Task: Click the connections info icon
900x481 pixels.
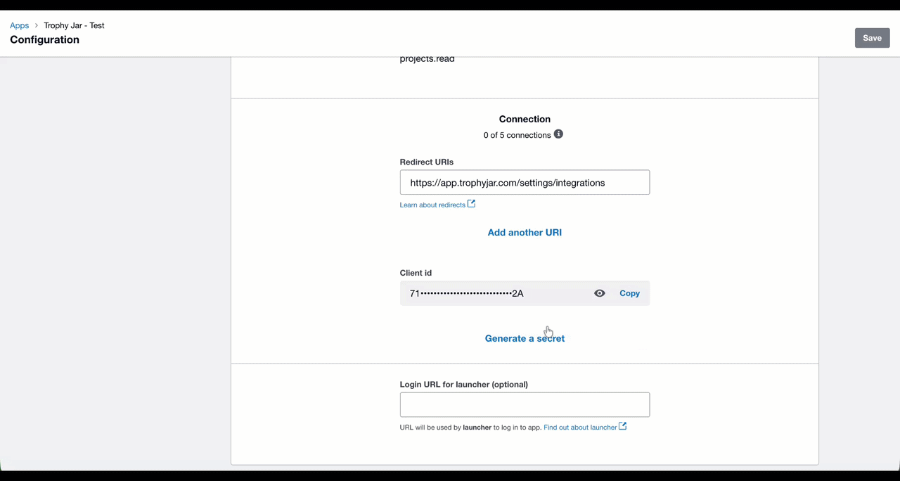Action: 558,134
